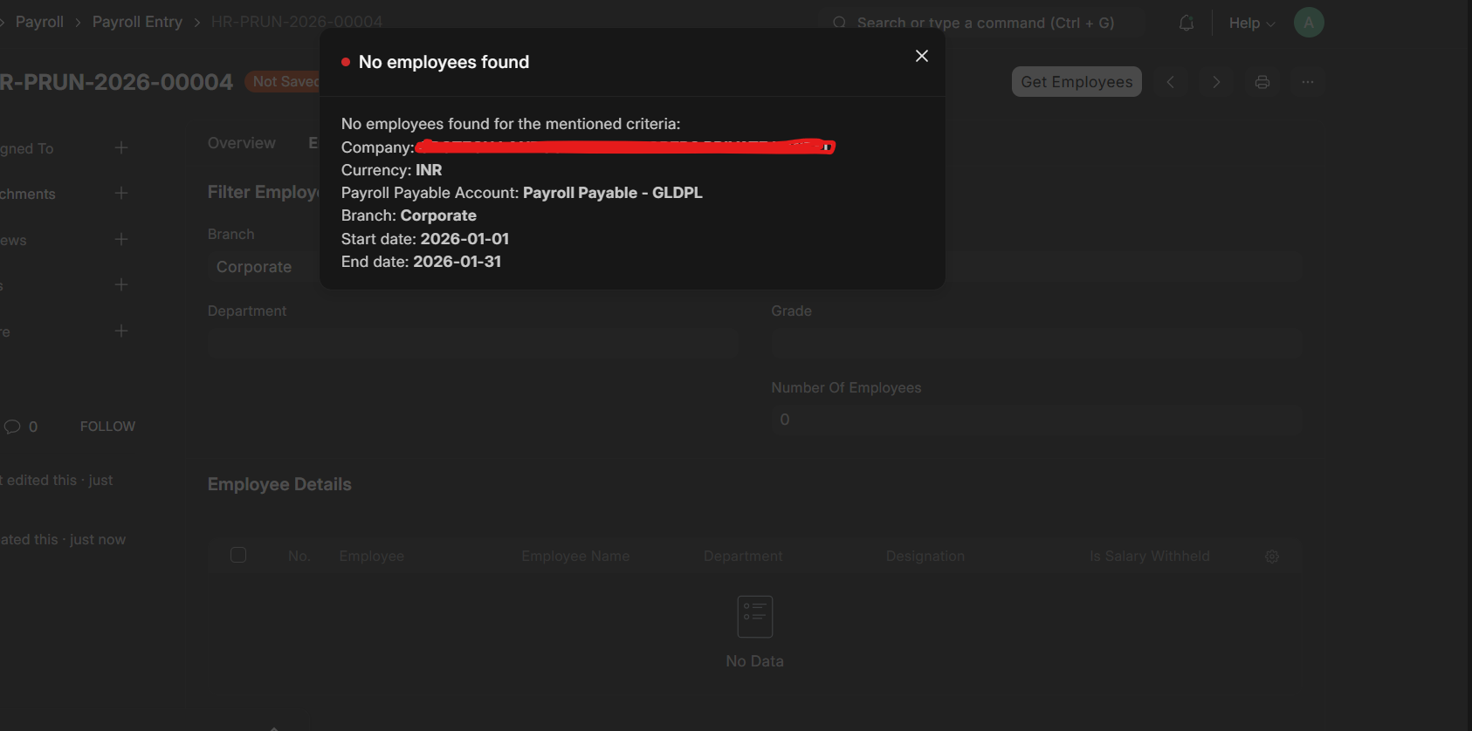Toggle select-all checkbox in Employee Details table

(x=238, y=556)
